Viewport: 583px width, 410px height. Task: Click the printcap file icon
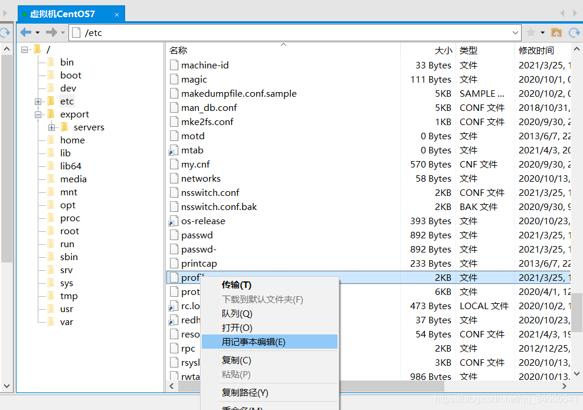click(x=173, y=264)
